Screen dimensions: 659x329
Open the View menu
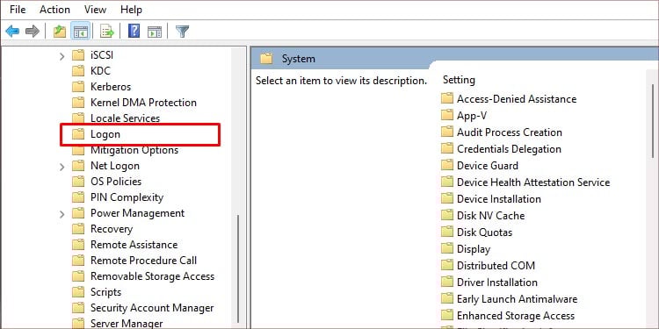coord(95,10)
